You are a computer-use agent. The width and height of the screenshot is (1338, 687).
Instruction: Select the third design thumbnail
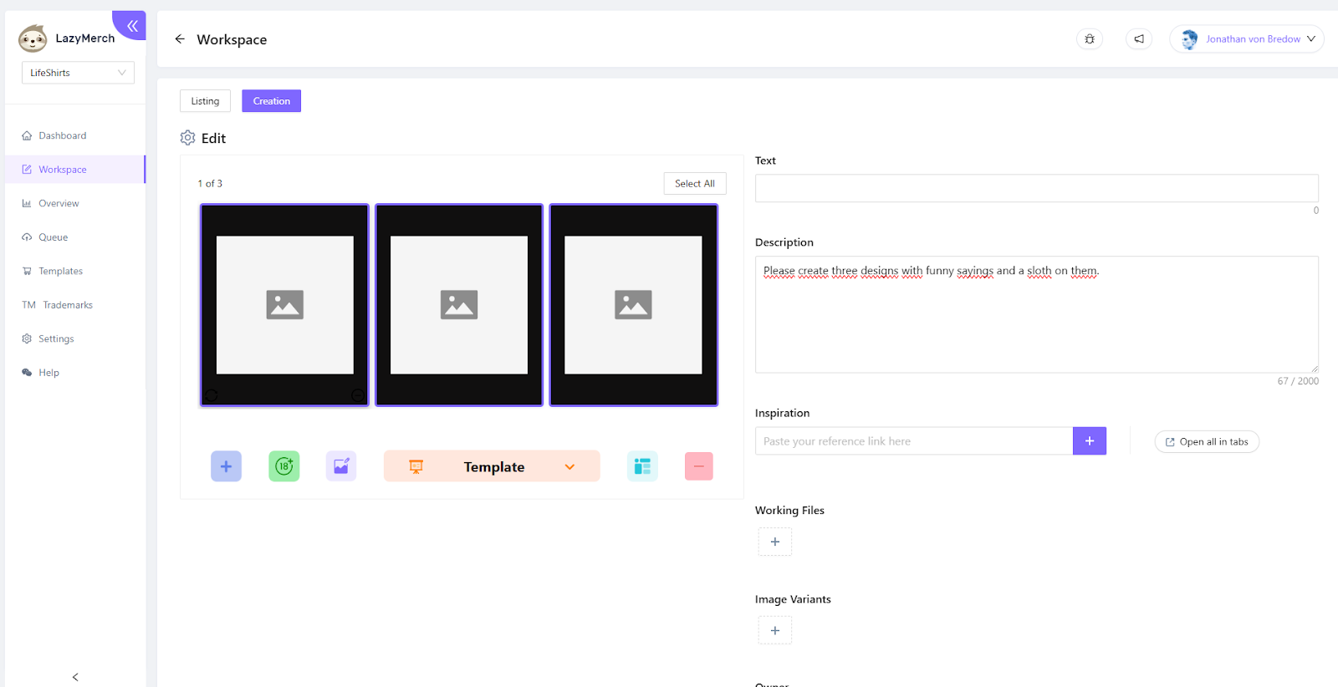633,305
